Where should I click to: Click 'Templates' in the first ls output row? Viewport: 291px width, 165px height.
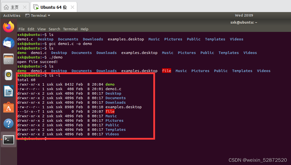click(x=215, y=39)
